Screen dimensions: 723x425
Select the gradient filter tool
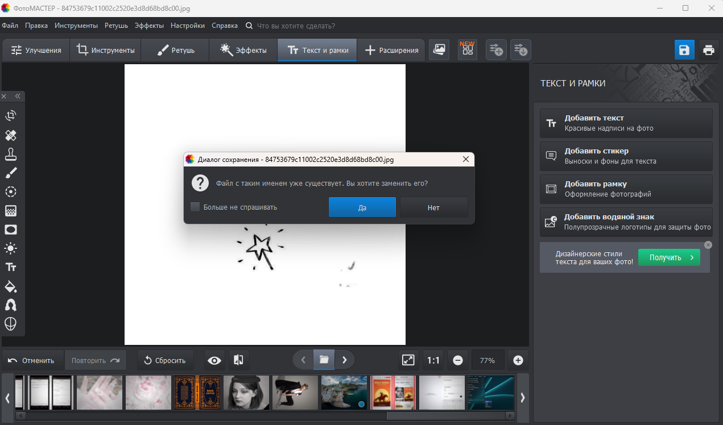(11, 211)
